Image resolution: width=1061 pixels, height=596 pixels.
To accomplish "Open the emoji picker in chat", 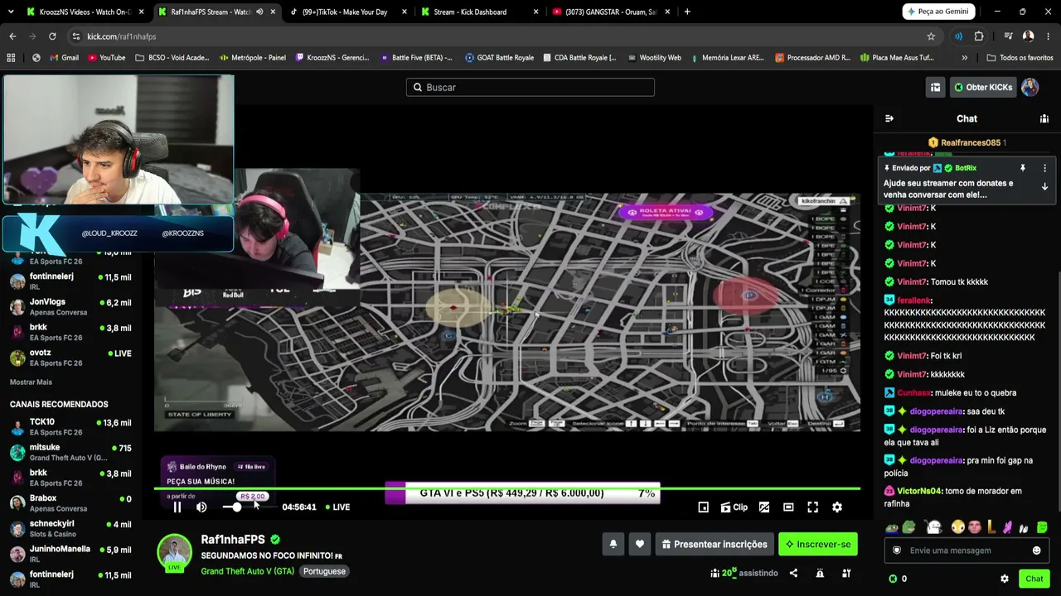I will click(1036, 550).
